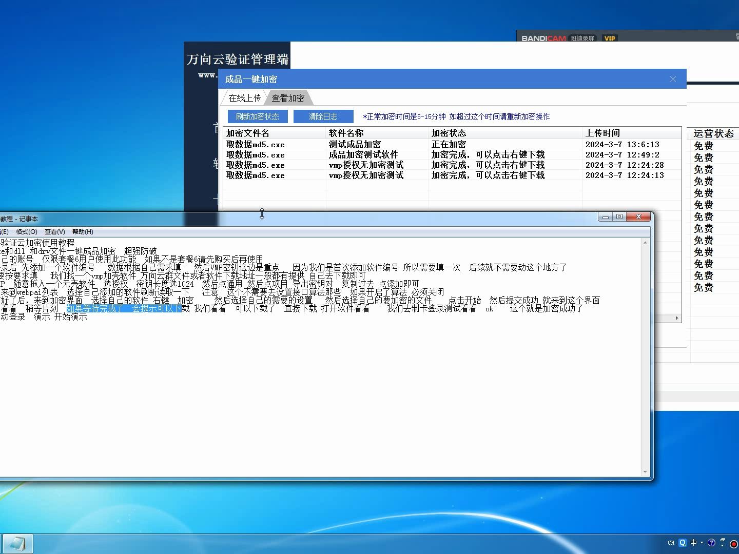This screenshot has height=554, width=739.
Task: Select the 查看加密 tab
Action: [288, 97]
